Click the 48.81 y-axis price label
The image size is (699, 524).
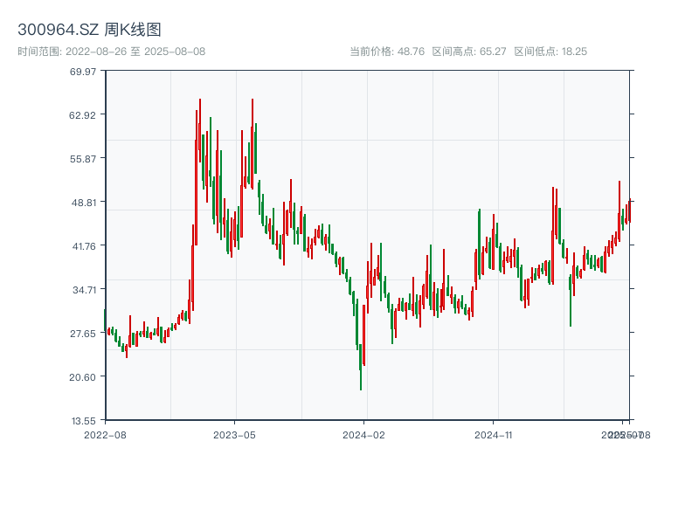[x=83, y=203]
